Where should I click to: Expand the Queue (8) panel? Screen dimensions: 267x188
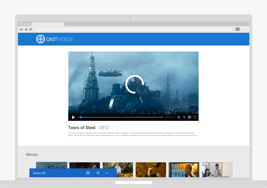39,173
